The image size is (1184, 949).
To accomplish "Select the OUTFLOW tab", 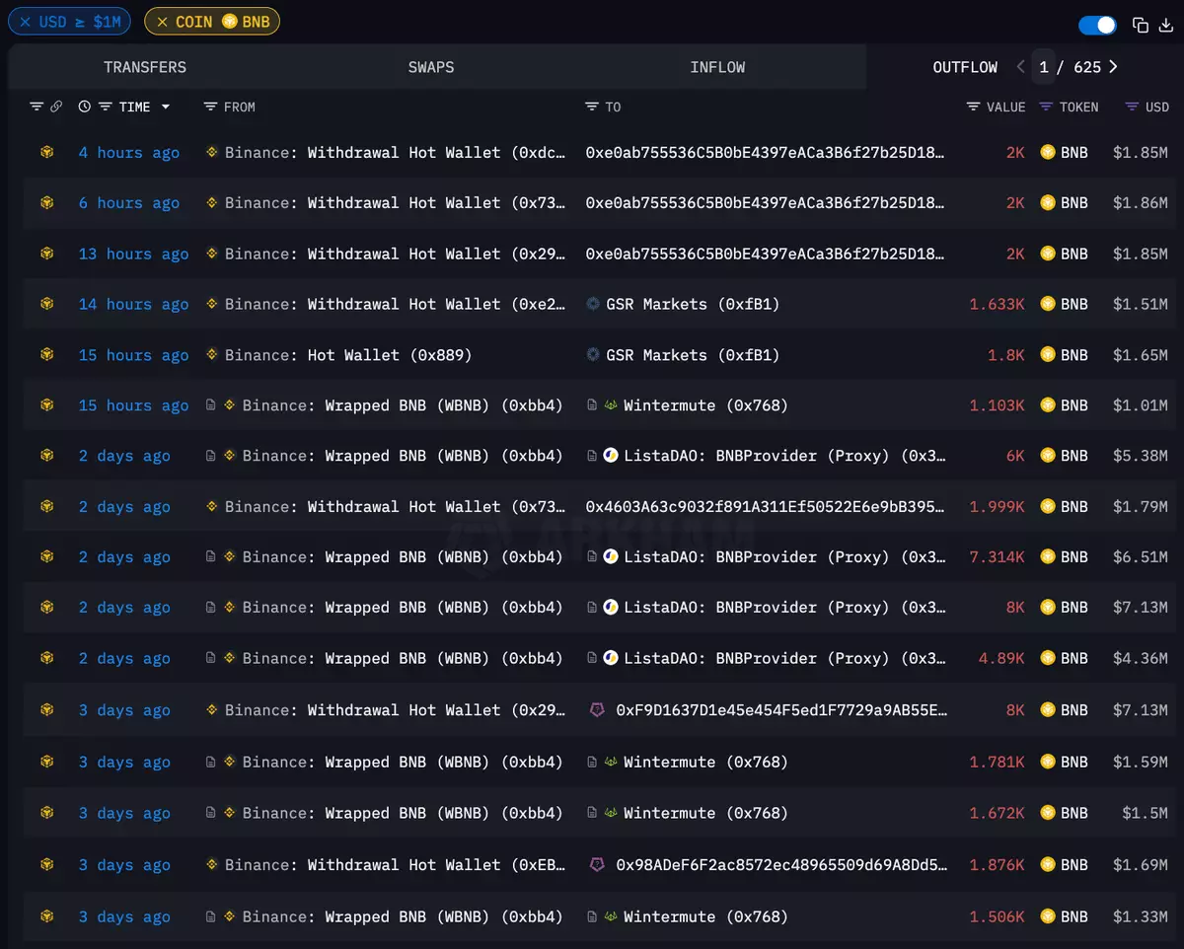I will (x=965, y=67).
